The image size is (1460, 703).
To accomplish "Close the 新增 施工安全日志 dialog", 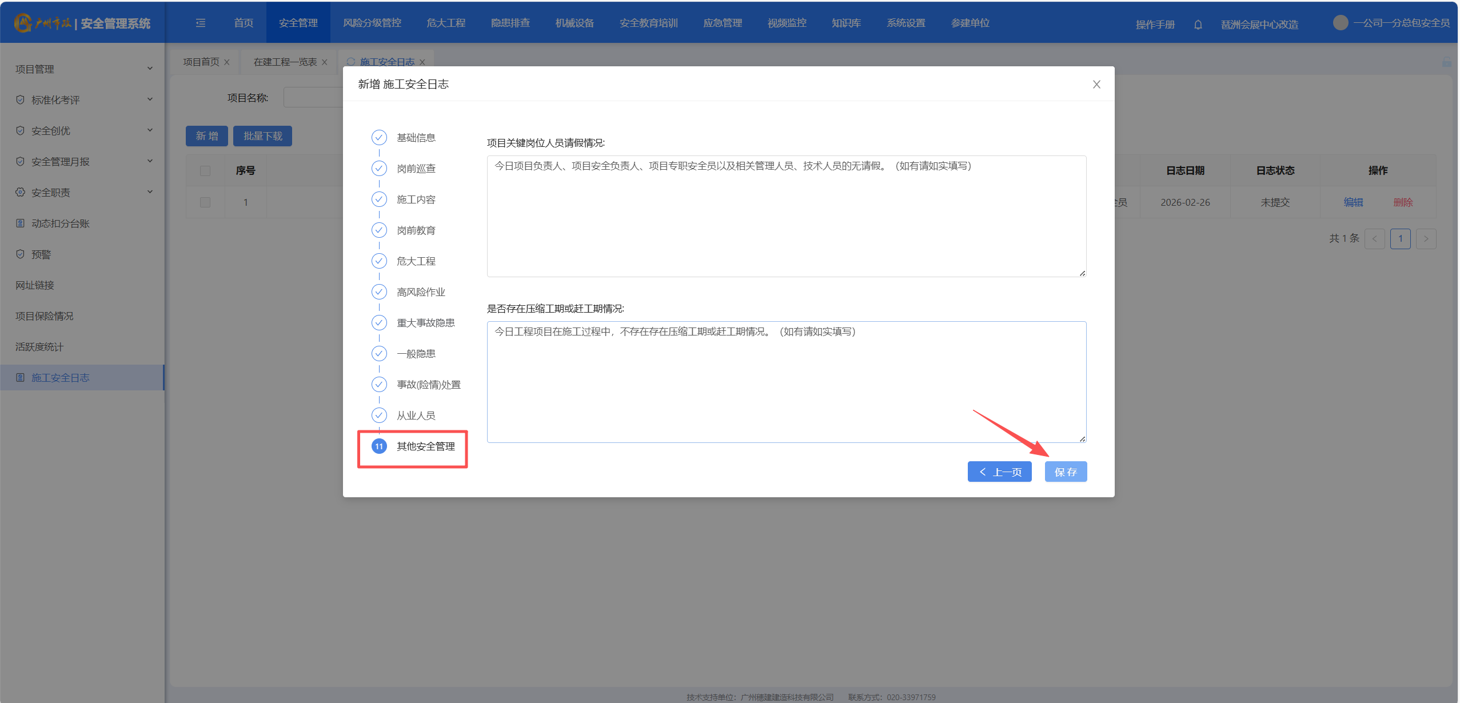I will [x=1096, y=85].
